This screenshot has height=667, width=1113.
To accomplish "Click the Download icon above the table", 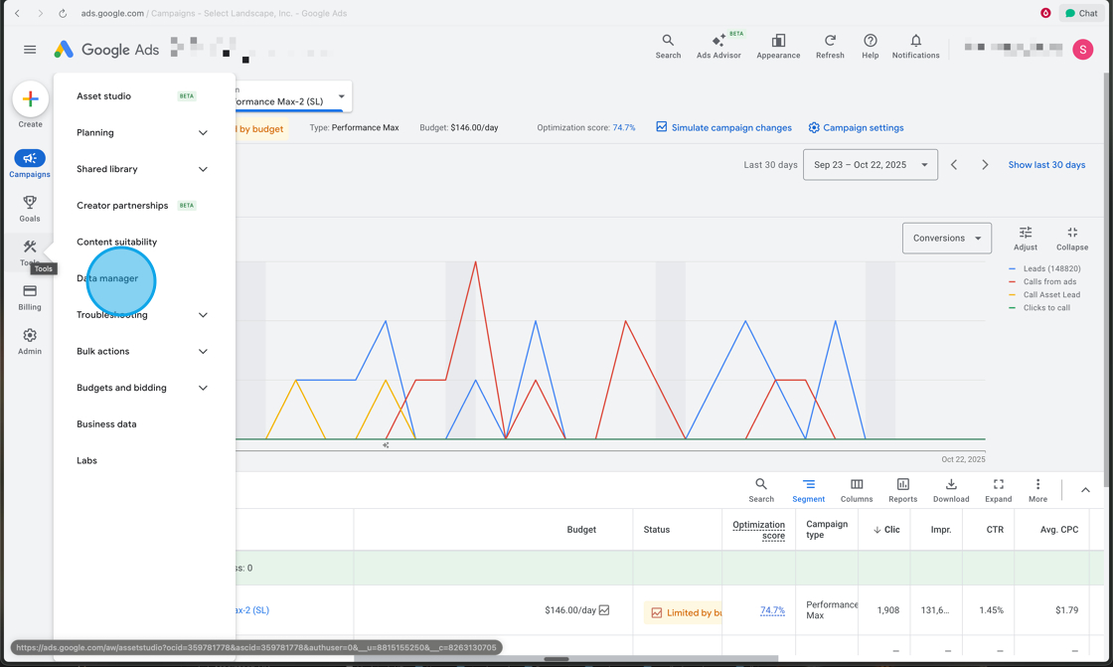I will click(x=950, y=489).
